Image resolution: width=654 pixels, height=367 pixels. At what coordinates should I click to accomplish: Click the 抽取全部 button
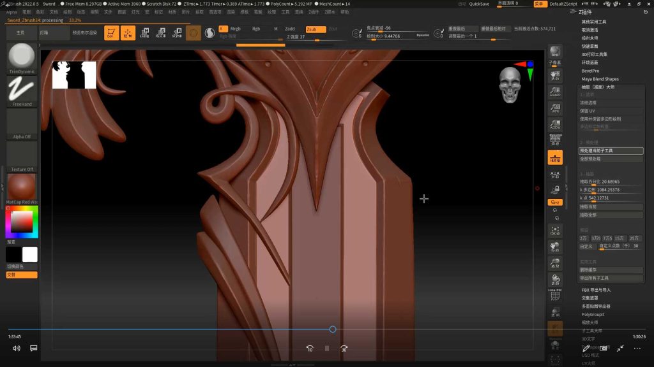(x=611, y=215)
